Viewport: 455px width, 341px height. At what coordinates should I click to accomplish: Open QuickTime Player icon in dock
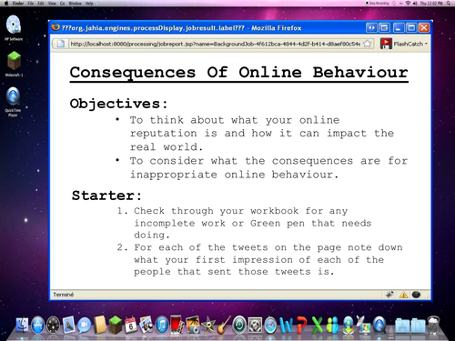(x=379, y=326)
